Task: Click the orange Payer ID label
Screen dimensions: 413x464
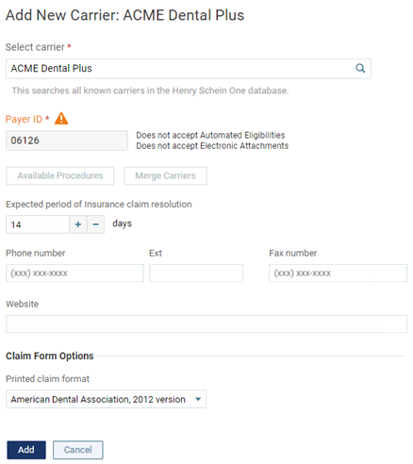Action: [24, 119]
